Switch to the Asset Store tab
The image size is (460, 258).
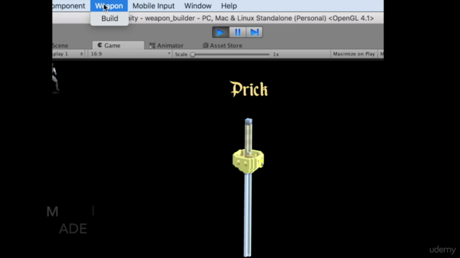click(x=222, y=45)
